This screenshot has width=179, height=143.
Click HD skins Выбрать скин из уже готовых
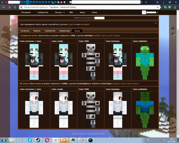126,84
